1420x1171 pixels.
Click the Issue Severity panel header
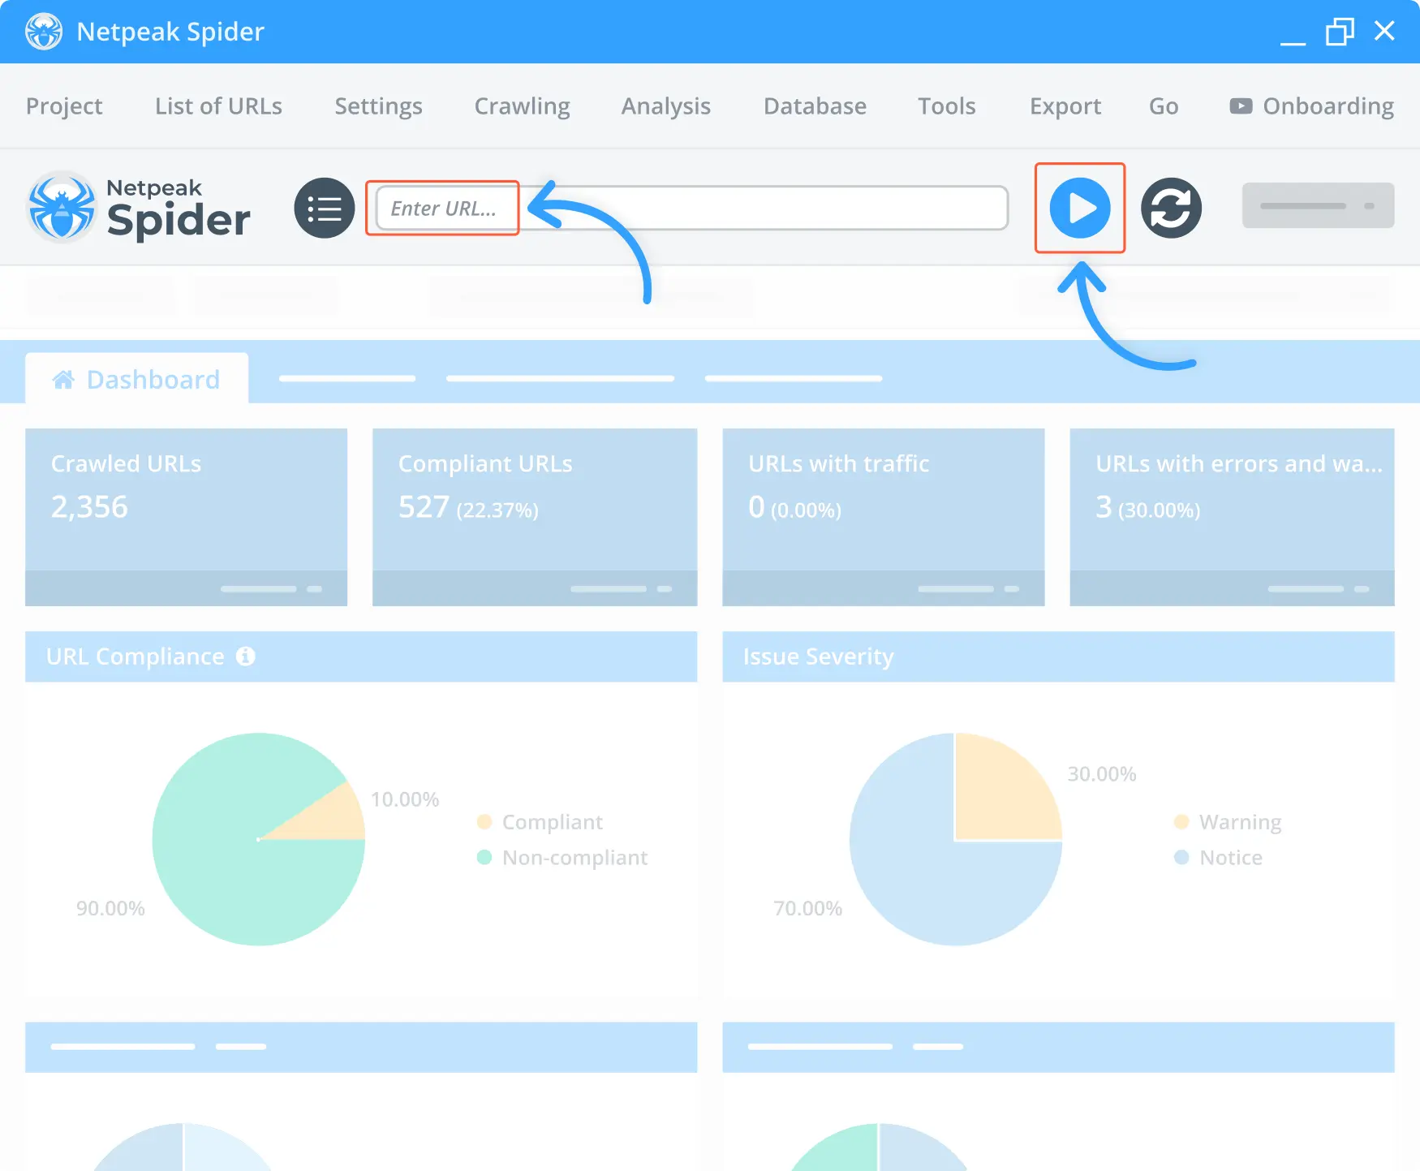tap(1058, 657)
